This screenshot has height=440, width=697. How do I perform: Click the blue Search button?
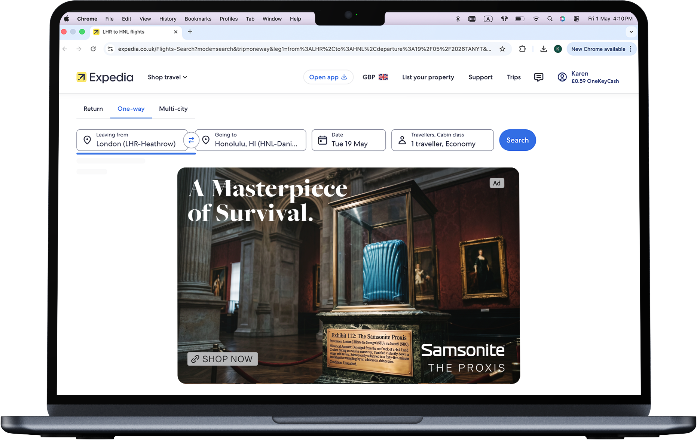coord(517,140)
